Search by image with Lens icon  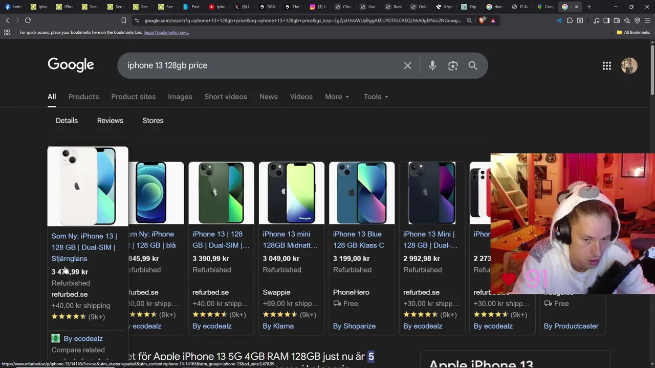(x=453, y=65)
